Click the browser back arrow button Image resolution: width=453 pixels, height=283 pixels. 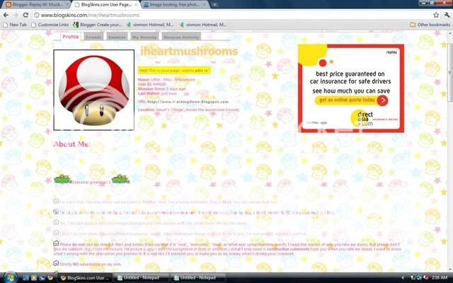[6, 14]
